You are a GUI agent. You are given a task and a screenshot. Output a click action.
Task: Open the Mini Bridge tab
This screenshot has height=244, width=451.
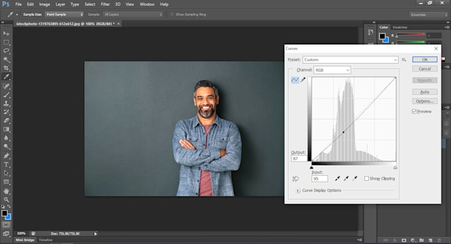click(25, 240)
